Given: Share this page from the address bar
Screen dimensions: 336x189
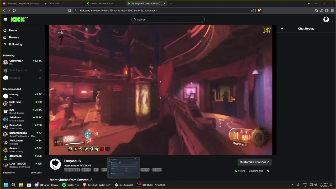Looking at the screenshot, I should 253,10.
